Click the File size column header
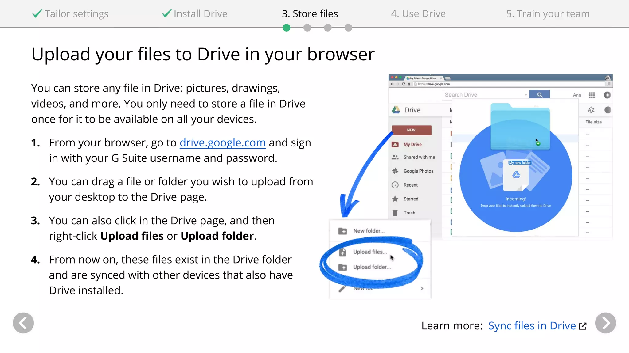The image size is (629, 353). (593, 122)
